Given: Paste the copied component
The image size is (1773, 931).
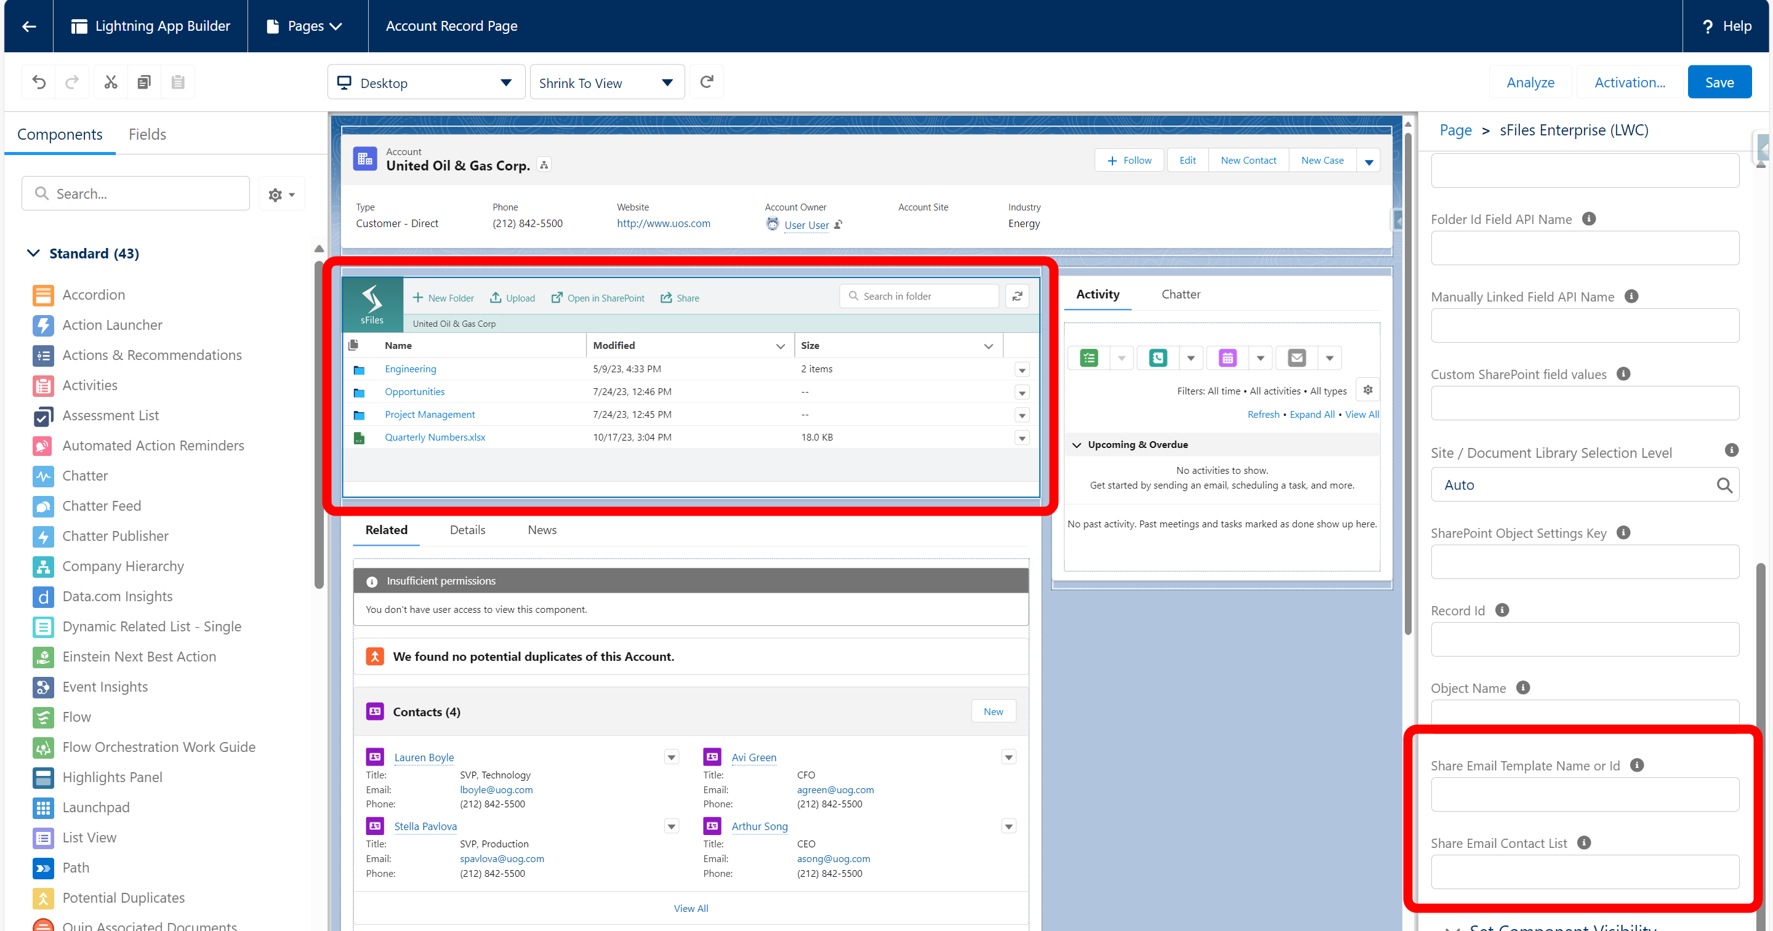Looking at the screenshot, I should tap(177, 82).
